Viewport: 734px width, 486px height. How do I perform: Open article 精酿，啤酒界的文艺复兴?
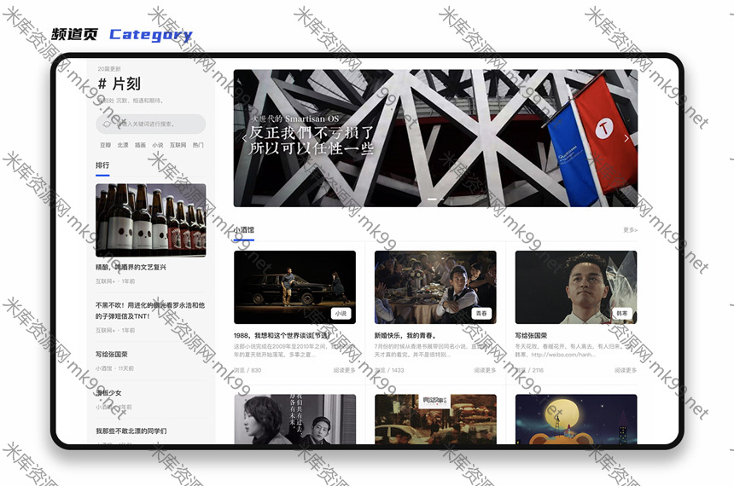pyautogui.click(x=131, y=268)
